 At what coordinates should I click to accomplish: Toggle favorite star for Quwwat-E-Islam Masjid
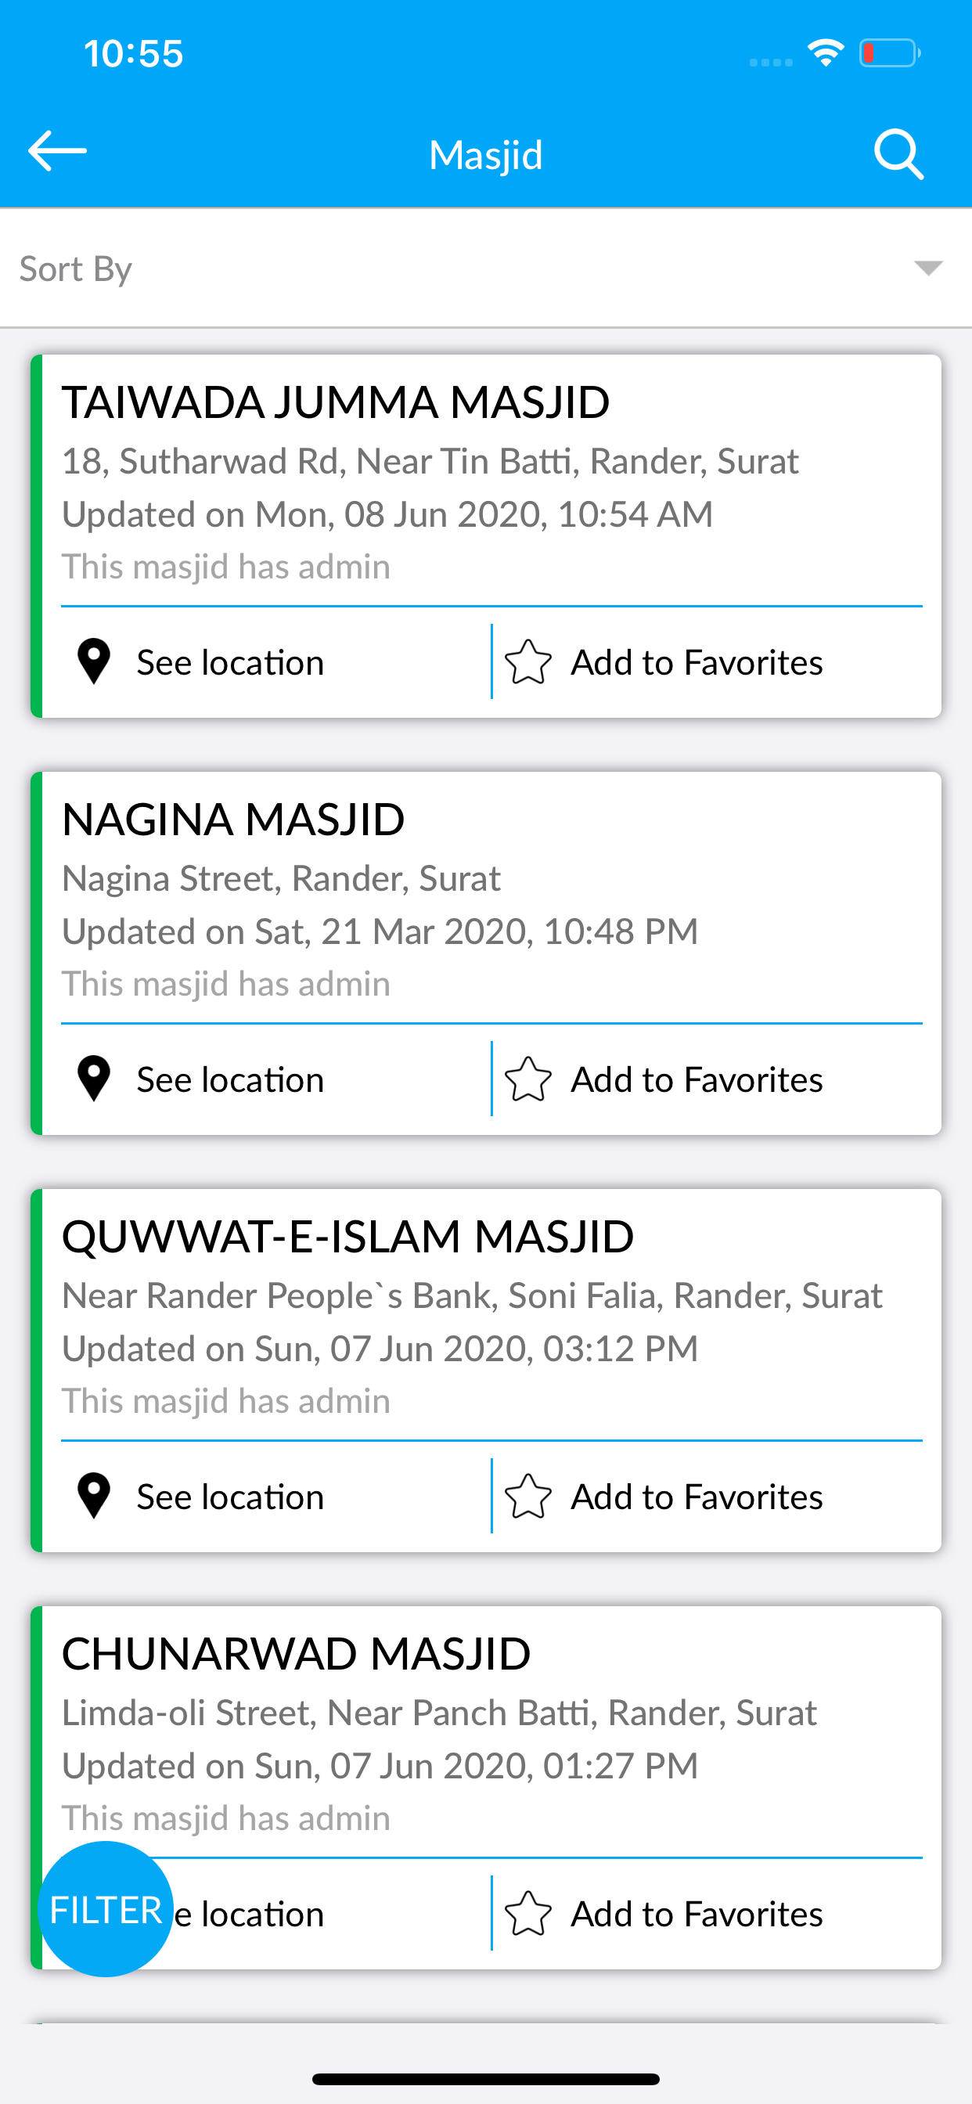click(x=528, y=1497)
